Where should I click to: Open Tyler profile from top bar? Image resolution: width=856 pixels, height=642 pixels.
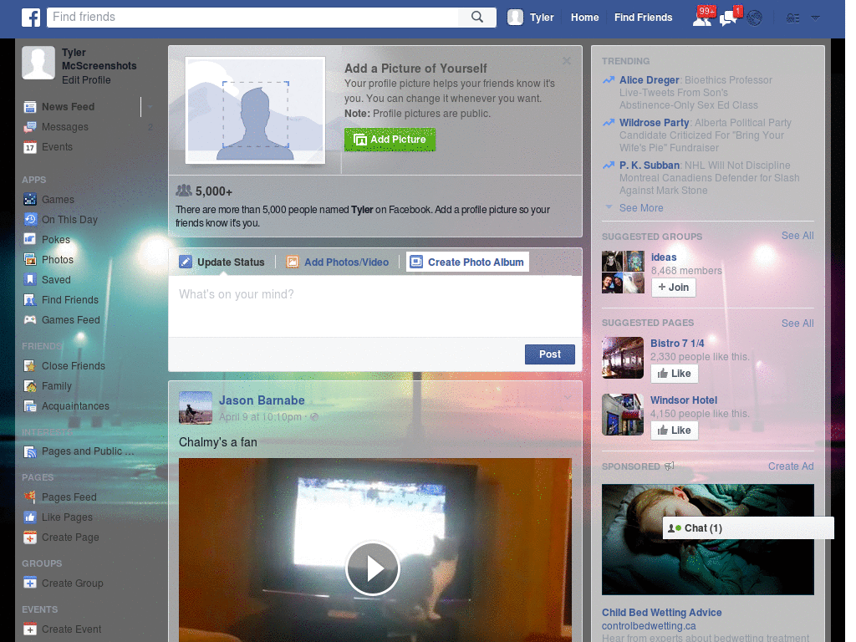(x=531, y=18)
